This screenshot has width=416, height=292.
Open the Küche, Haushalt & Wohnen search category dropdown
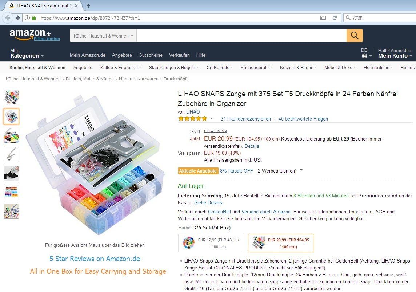click(x=103, y=36)
